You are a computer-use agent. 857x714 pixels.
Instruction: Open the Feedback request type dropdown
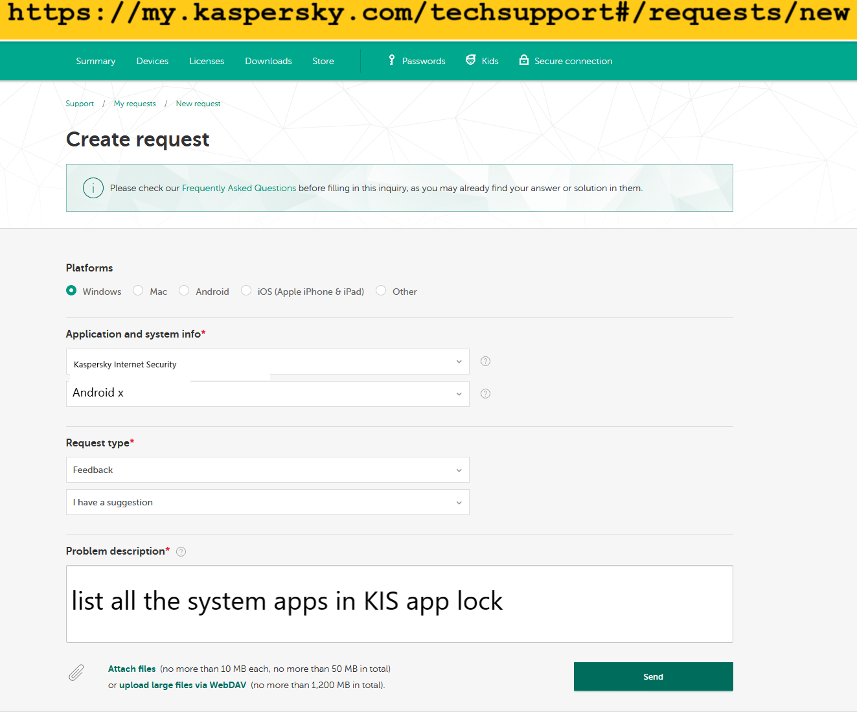point(268,470)
